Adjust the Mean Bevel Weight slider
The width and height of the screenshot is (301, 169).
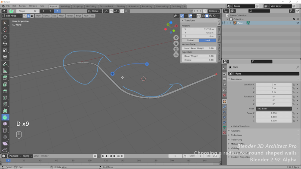(x=199, y=48)
